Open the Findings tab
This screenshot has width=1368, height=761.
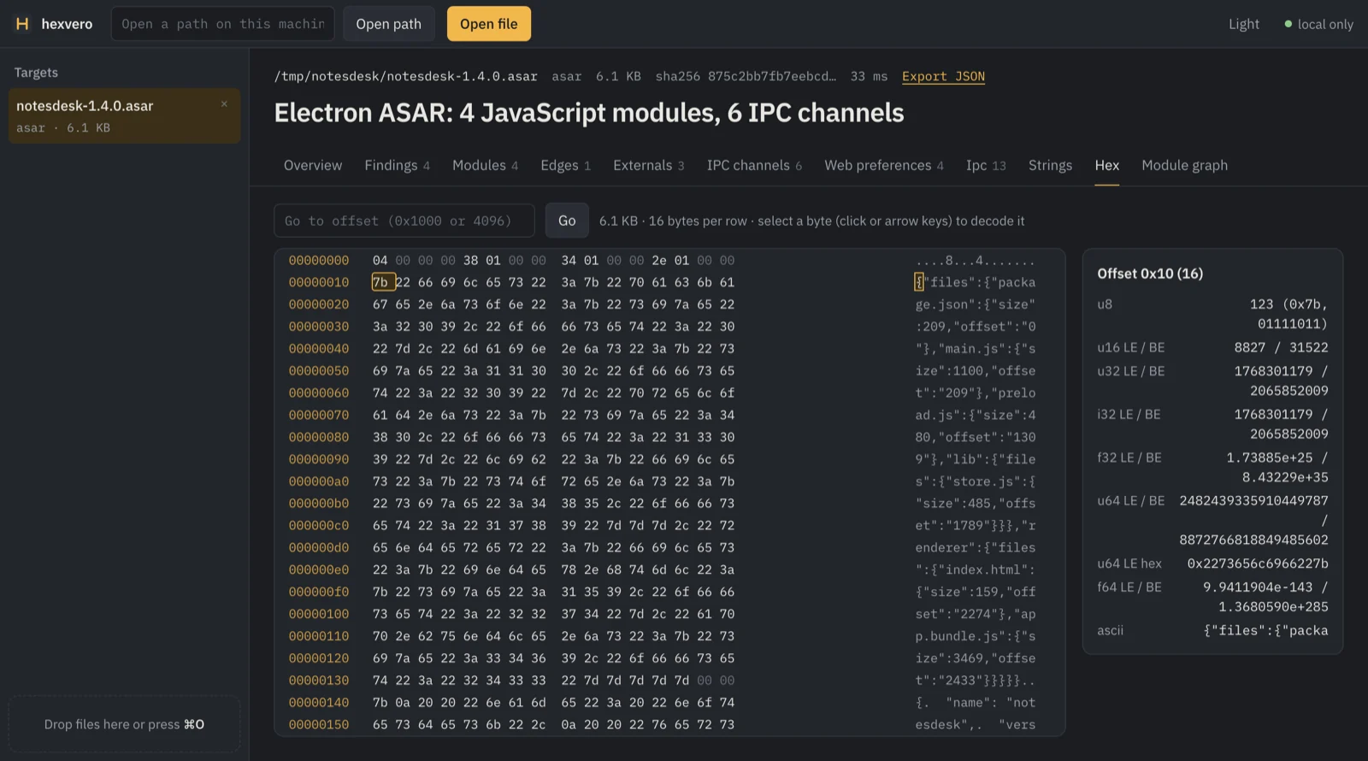point(397,165)
